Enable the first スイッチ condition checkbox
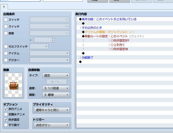Image resolution: width=173 pixels, height=133 pixels. click(x=6, y=20)
